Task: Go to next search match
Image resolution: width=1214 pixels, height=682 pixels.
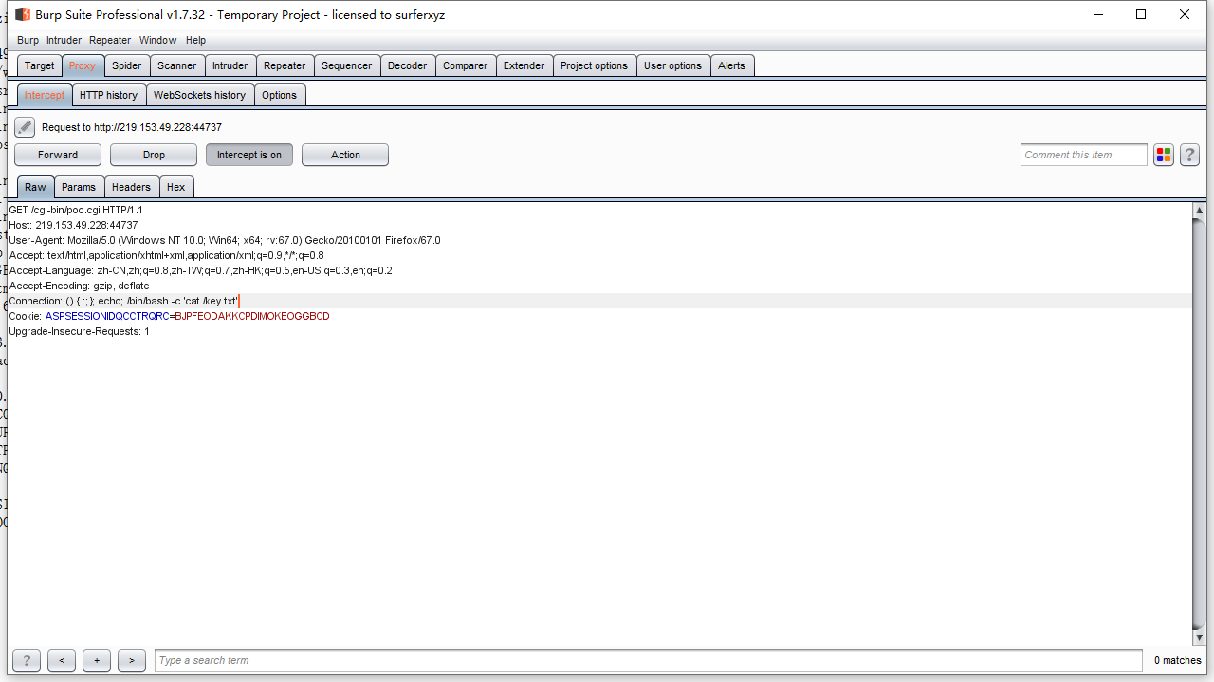Action: coord(132,660)
